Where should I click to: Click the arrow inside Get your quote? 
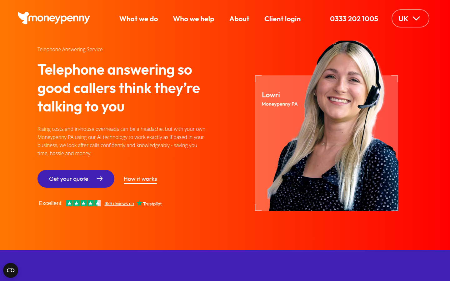point(100,179)
